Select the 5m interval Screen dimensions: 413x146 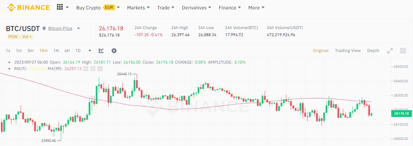30,51
